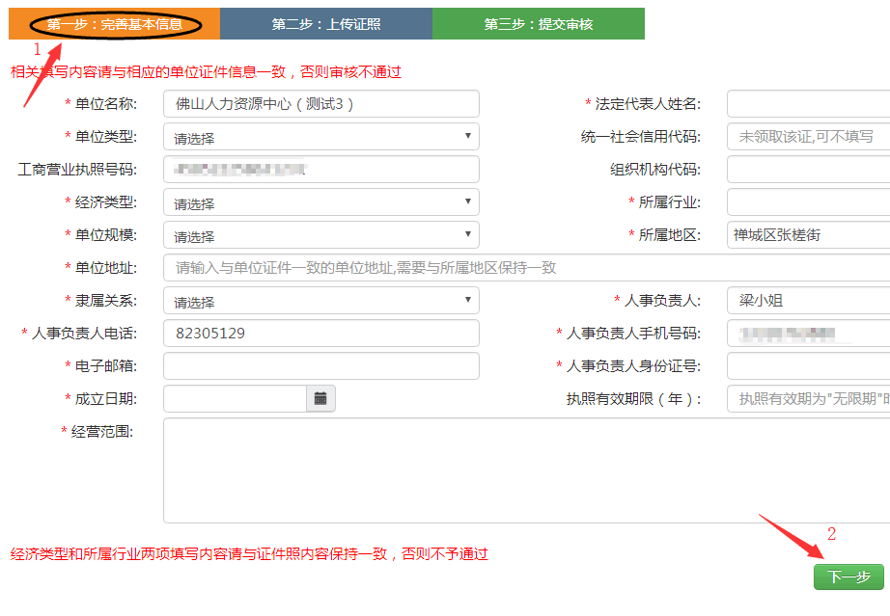
Task: Expand the 单位类型 dropdown
Action: click(320, 137)
